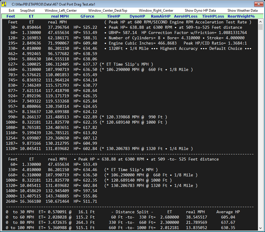
Task: Click the 195= 2.849636 data row
Action: pos(53,43)
